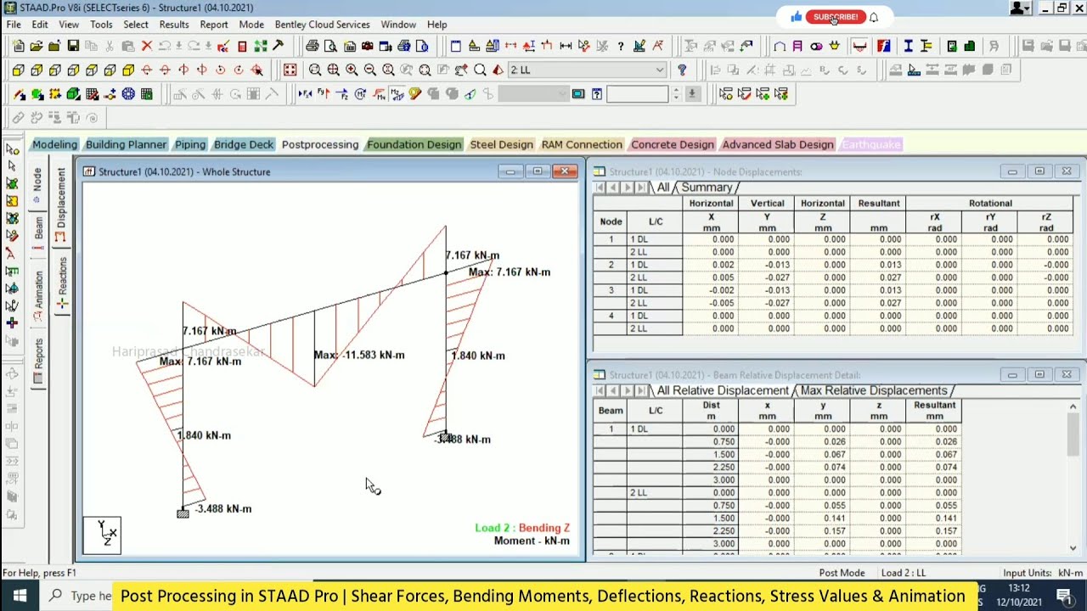Switch to the Modeling mode tab
This screenshot has height=611, width=1087.
pos(54,144)
